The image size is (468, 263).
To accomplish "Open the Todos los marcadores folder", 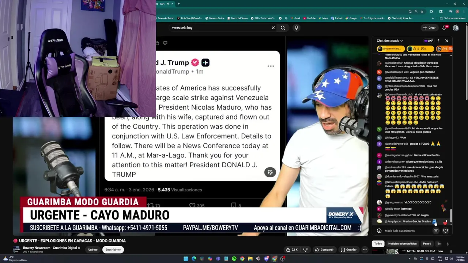I will (x=453, y=18).
